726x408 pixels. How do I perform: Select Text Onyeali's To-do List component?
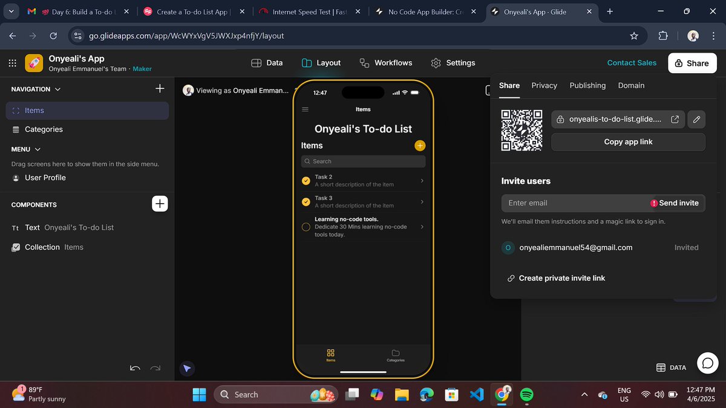point(87,228)
